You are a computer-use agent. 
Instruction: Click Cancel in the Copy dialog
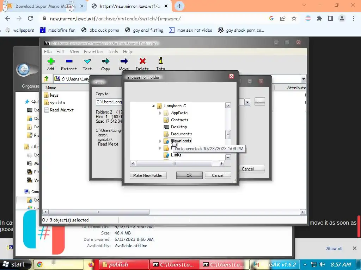pyautogui.click(x=251, y=169)
